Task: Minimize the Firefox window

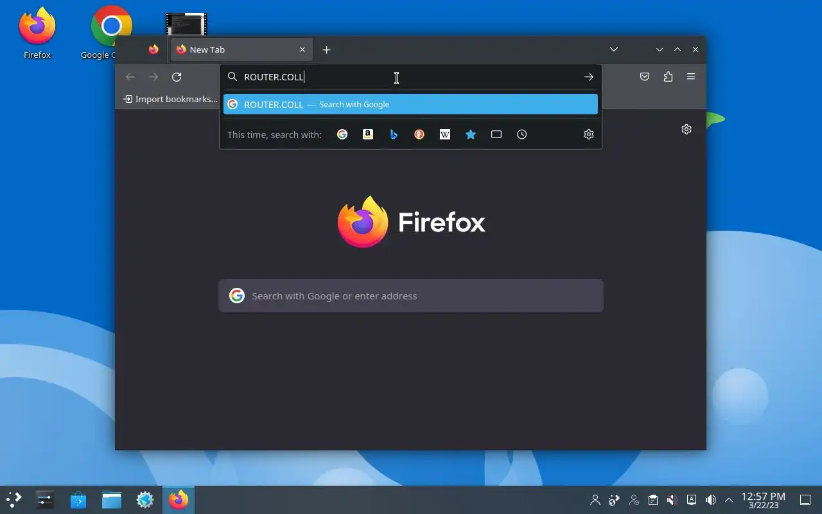Action: pyautogui.click(x=660, y=49)
